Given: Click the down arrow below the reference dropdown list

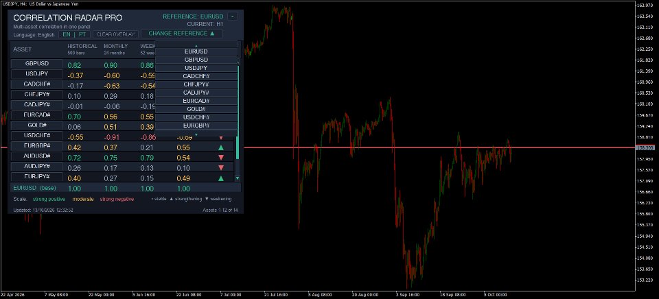Looking at the screenshot, I should (196, 135).
